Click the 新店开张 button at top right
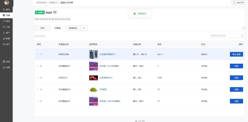 pyautogui.click(x=239, y=3)
